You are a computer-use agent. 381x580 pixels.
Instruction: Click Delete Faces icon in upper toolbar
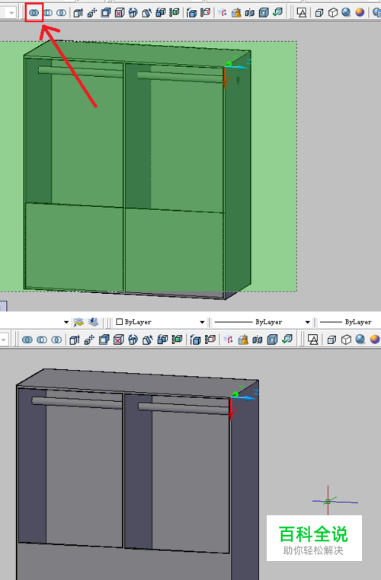click(x=120, y=13)
